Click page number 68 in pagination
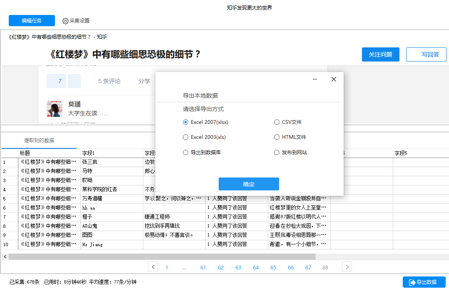Viewport: 449px width, 291px height. tap(325, 268)
